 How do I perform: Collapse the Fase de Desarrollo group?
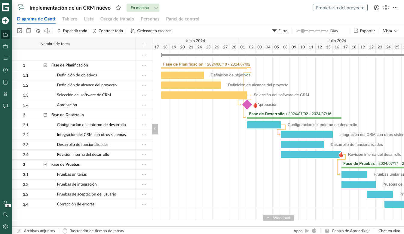point(45,115)
